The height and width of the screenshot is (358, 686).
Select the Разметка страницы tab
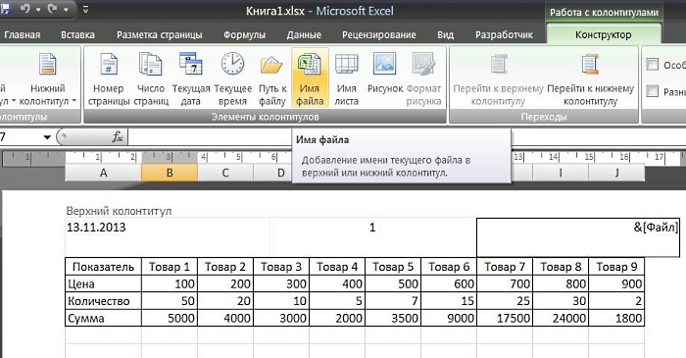tap(159, 35)
